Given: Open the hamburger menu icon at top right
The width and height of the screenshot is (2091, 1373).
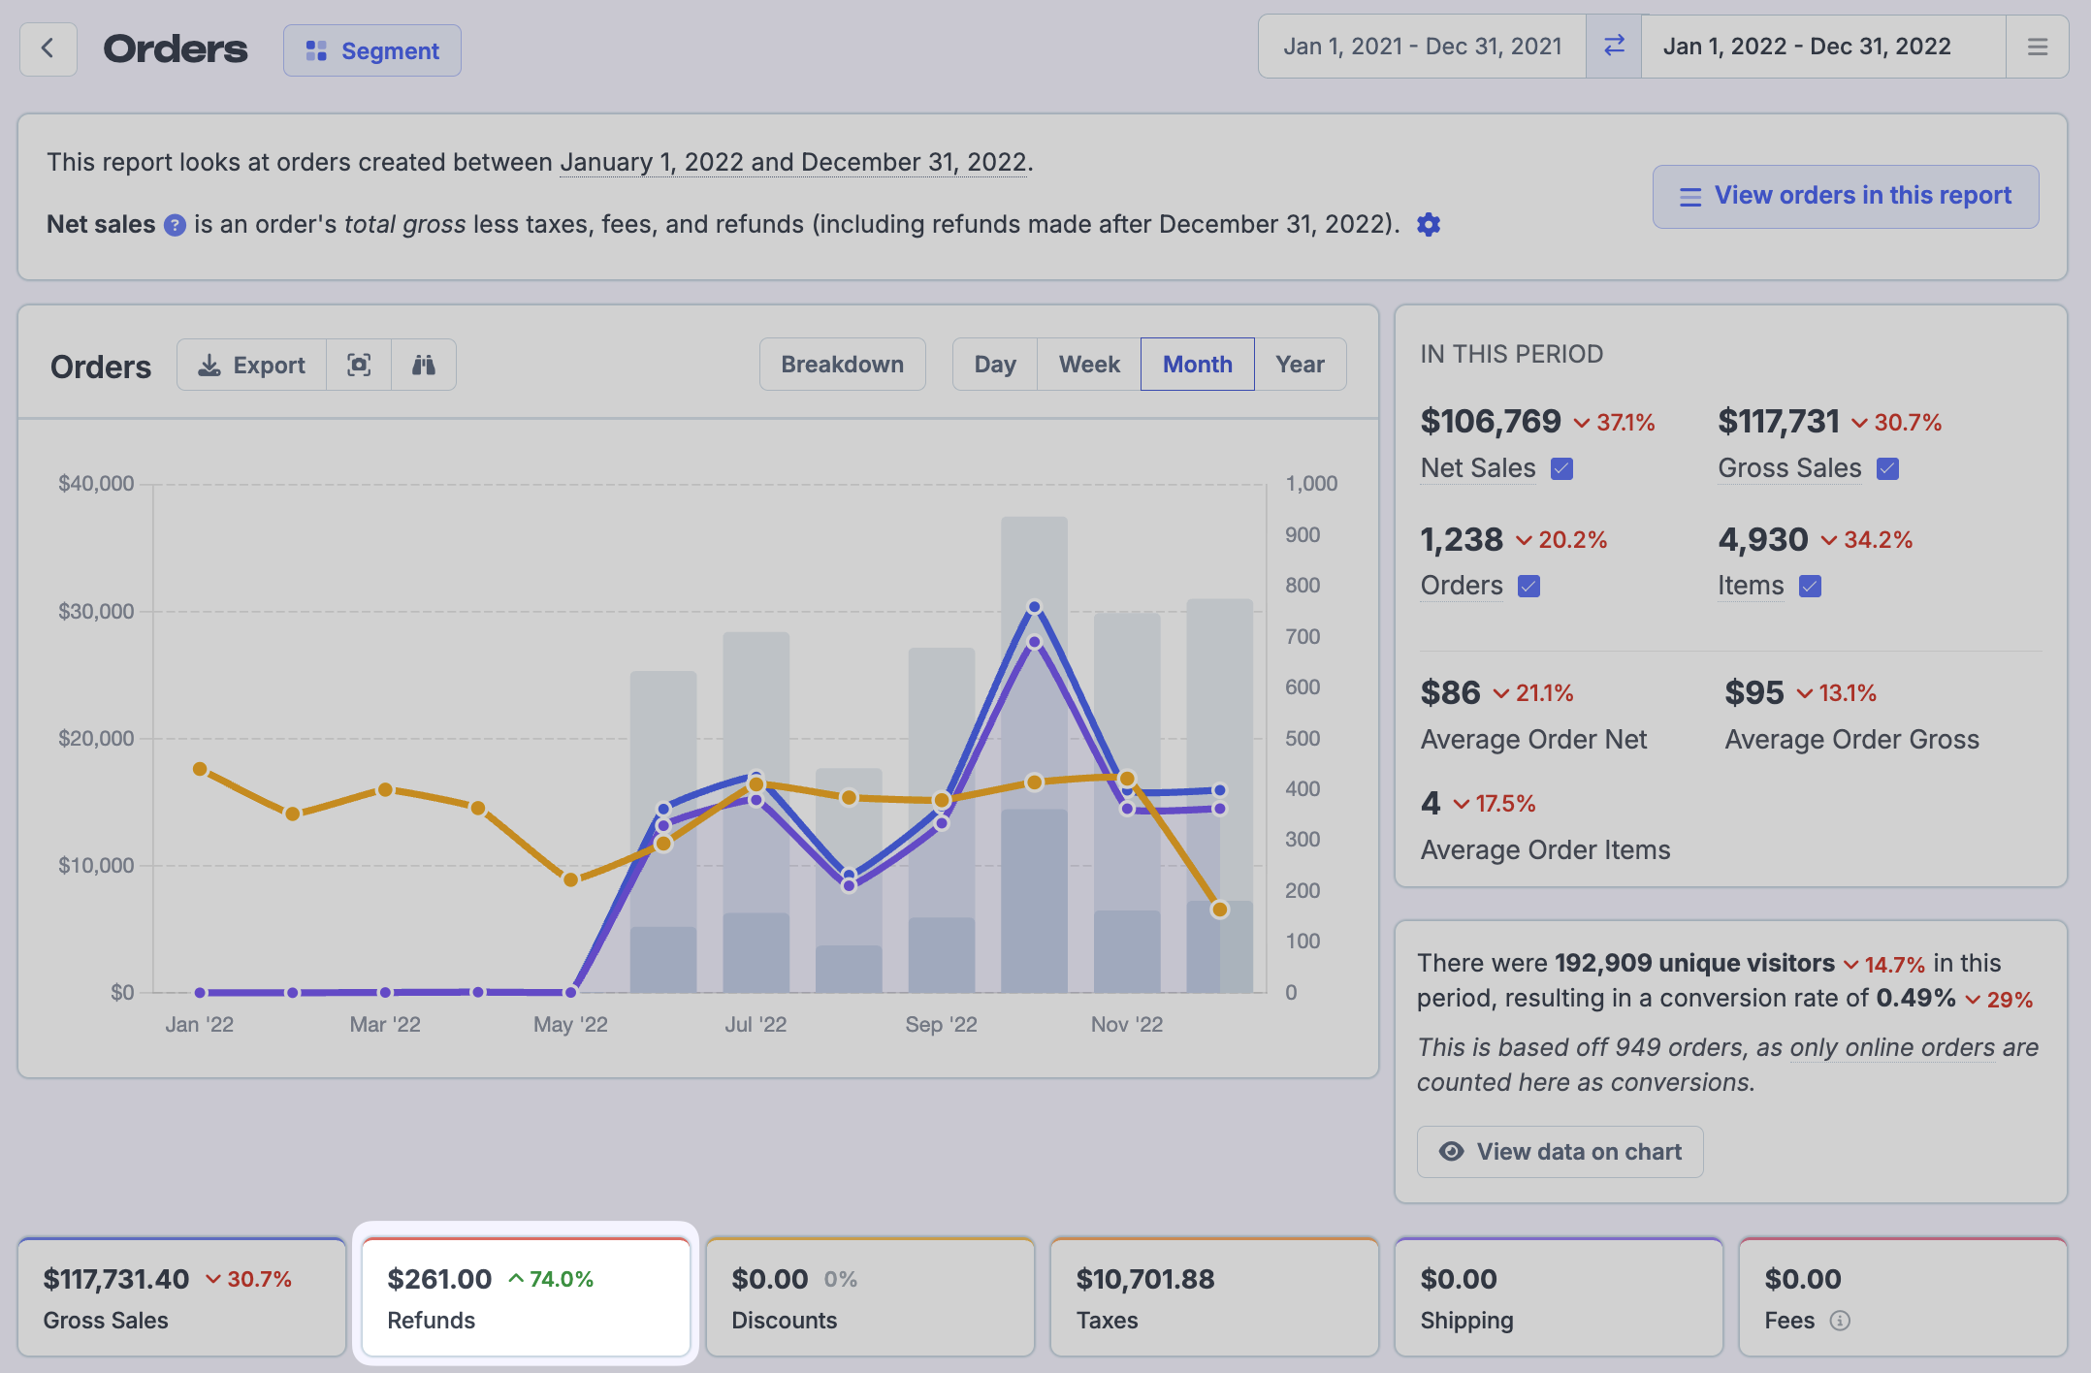Looking at the screenshot, I should click(2038, 47).
